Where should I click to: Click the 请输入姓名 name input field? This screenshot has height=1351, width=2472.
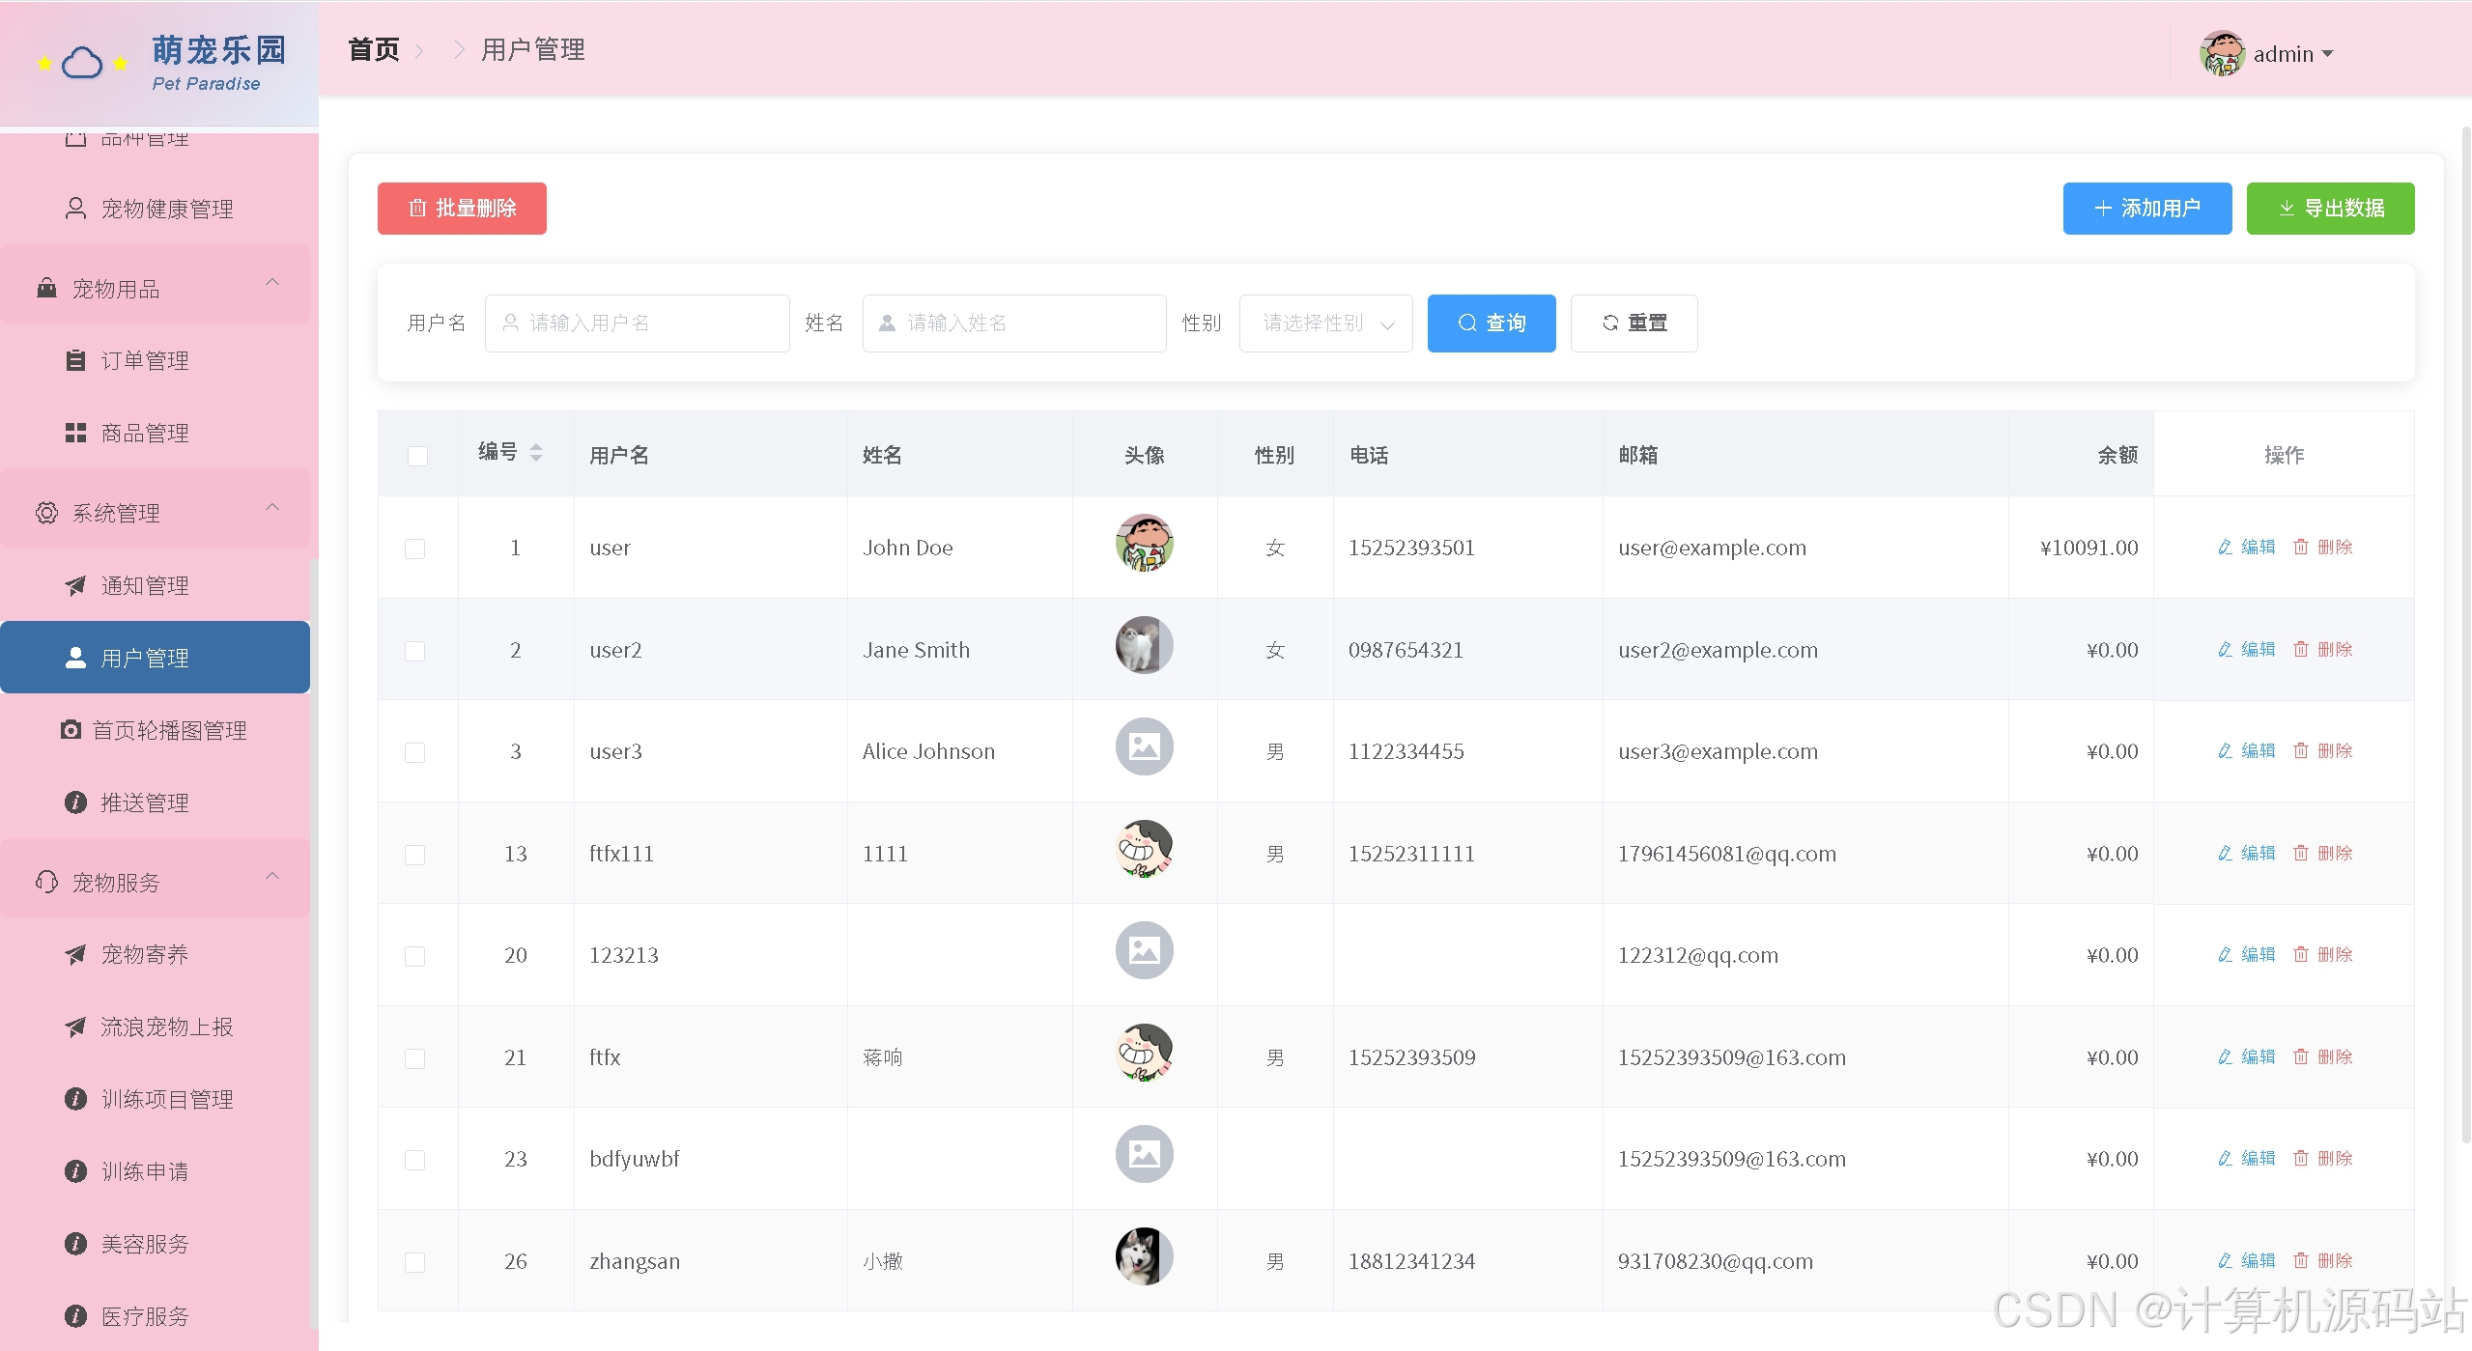coord(1014,324)
